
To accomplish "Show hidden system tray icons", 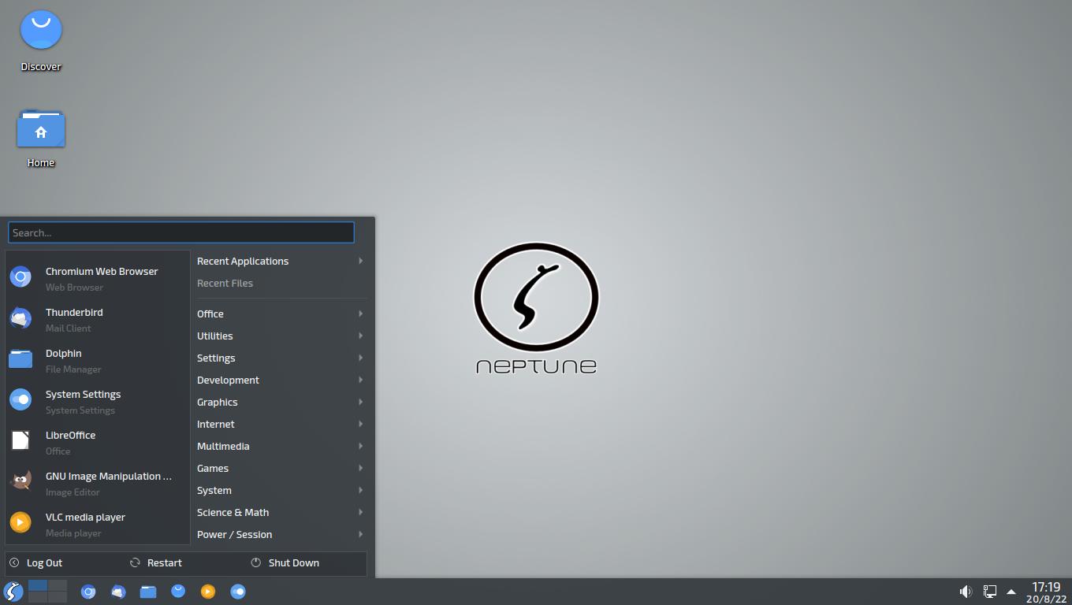I will 1011,592.
